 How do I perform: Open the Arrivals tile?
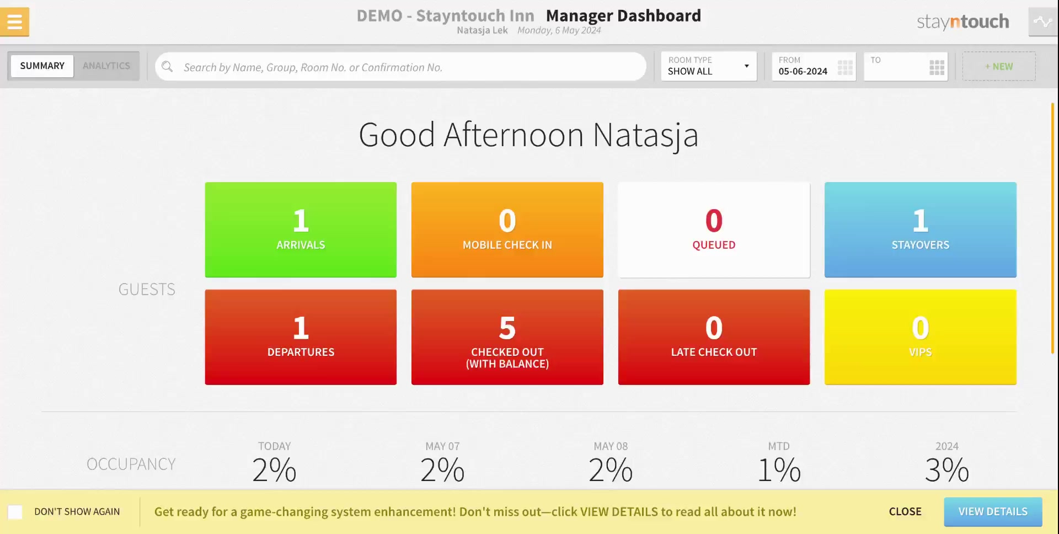pyautogui.click(x=301, y=229)
